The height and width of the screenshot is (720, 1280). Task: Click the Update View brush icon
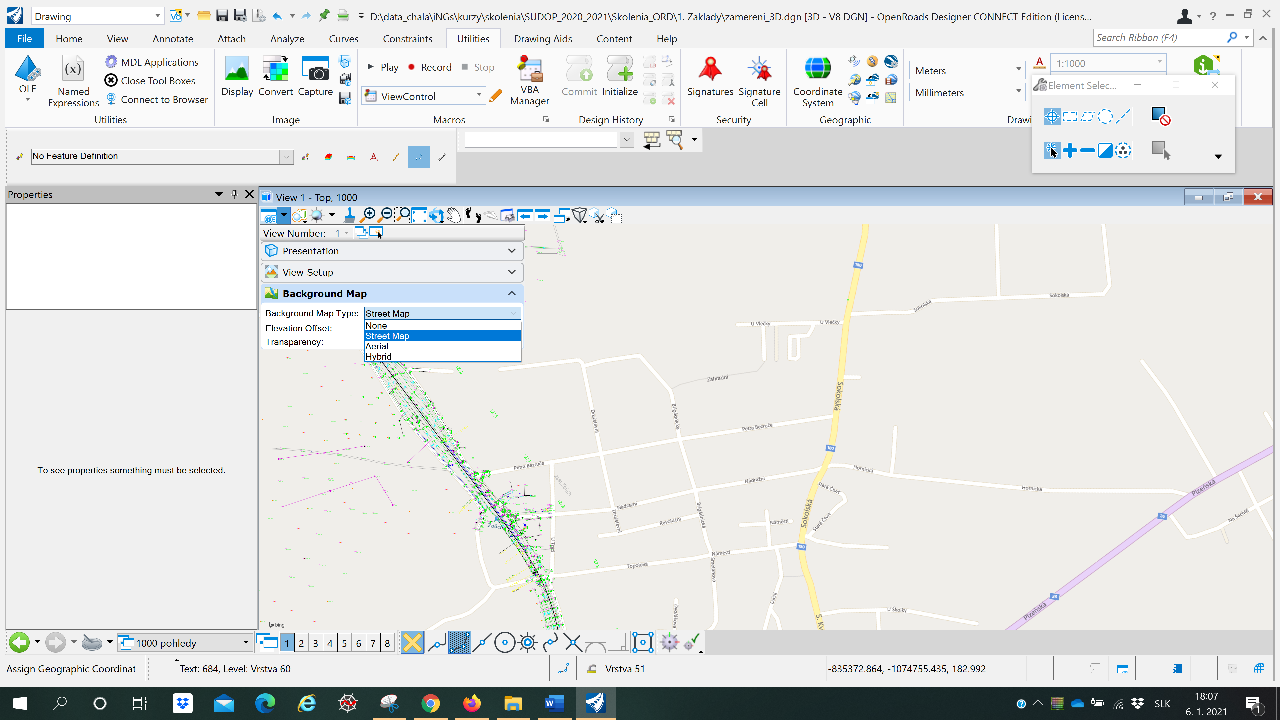[x=349, y=215]
